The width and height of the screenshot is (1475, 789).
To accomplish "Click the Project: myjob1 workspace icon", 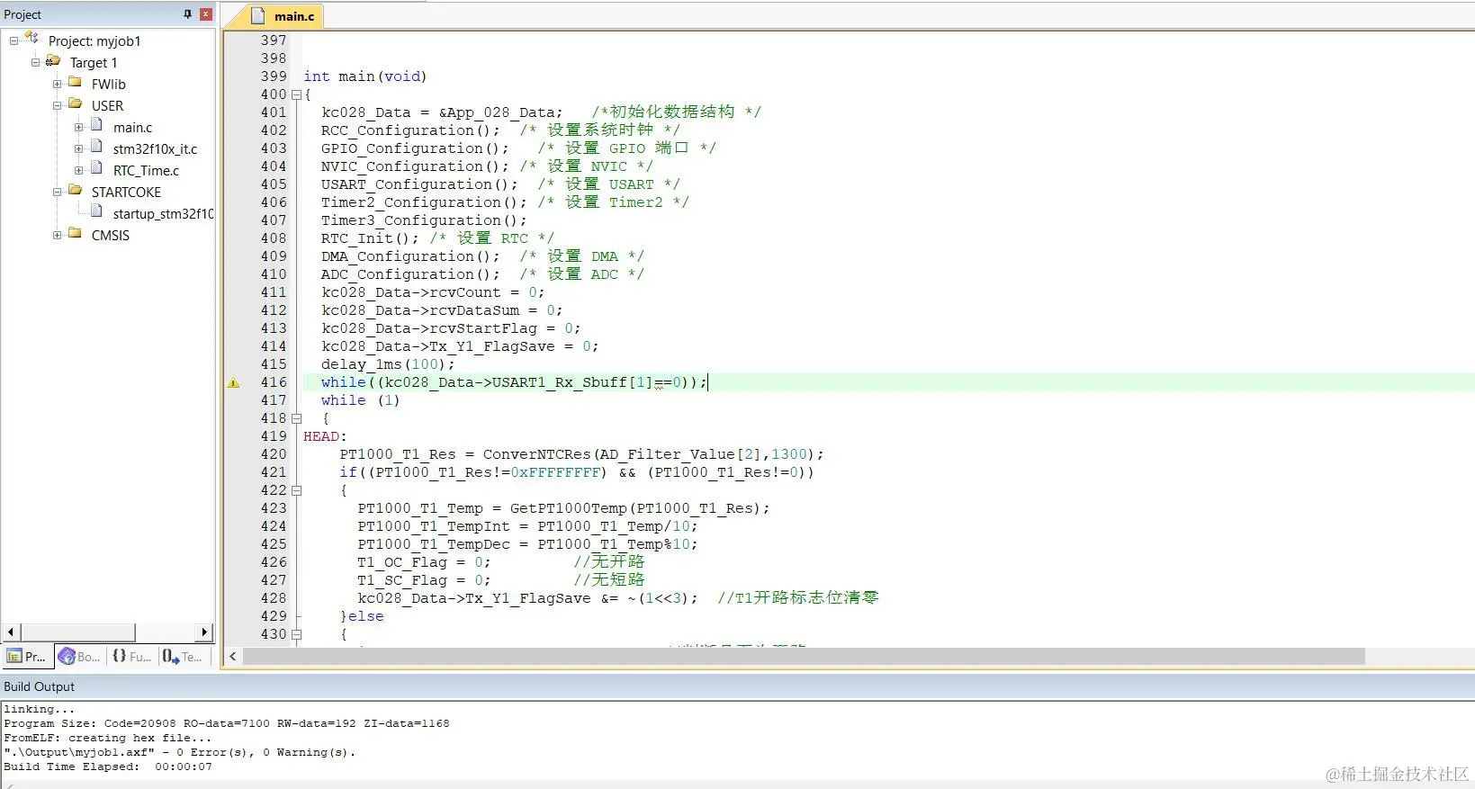I will [32, 38].
